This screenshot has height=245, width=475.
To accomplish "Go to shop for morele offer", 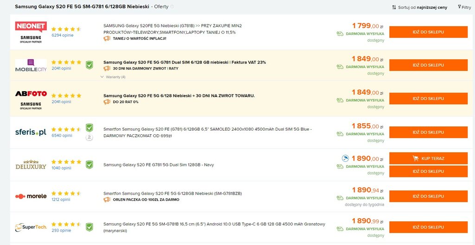I will [x=428, y=196].
